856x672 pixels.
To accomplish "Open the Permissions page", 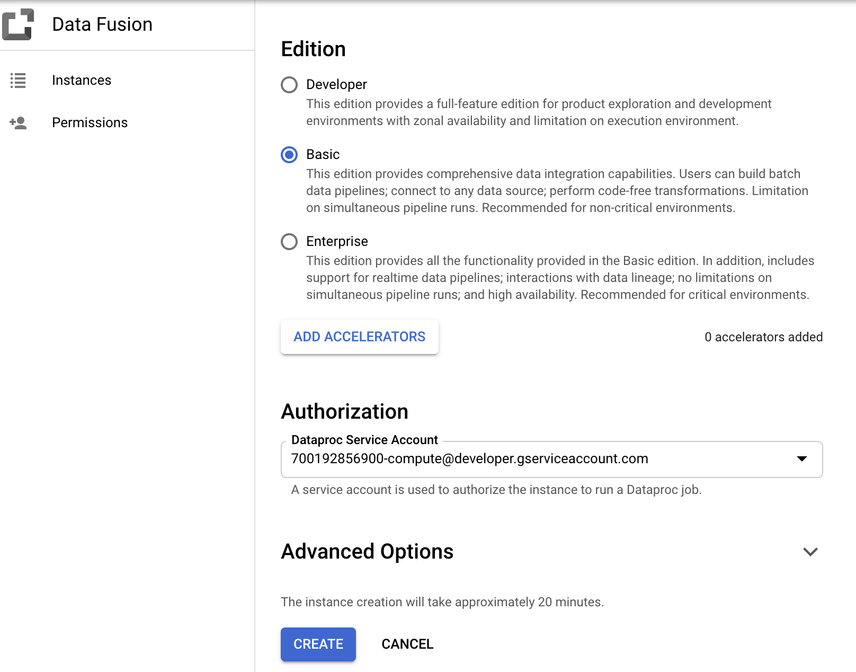I will (90, 122).
